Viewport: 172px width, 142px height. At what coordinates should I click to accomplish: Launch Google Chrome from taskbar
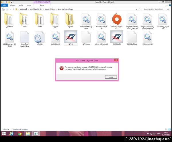(19, 134)
